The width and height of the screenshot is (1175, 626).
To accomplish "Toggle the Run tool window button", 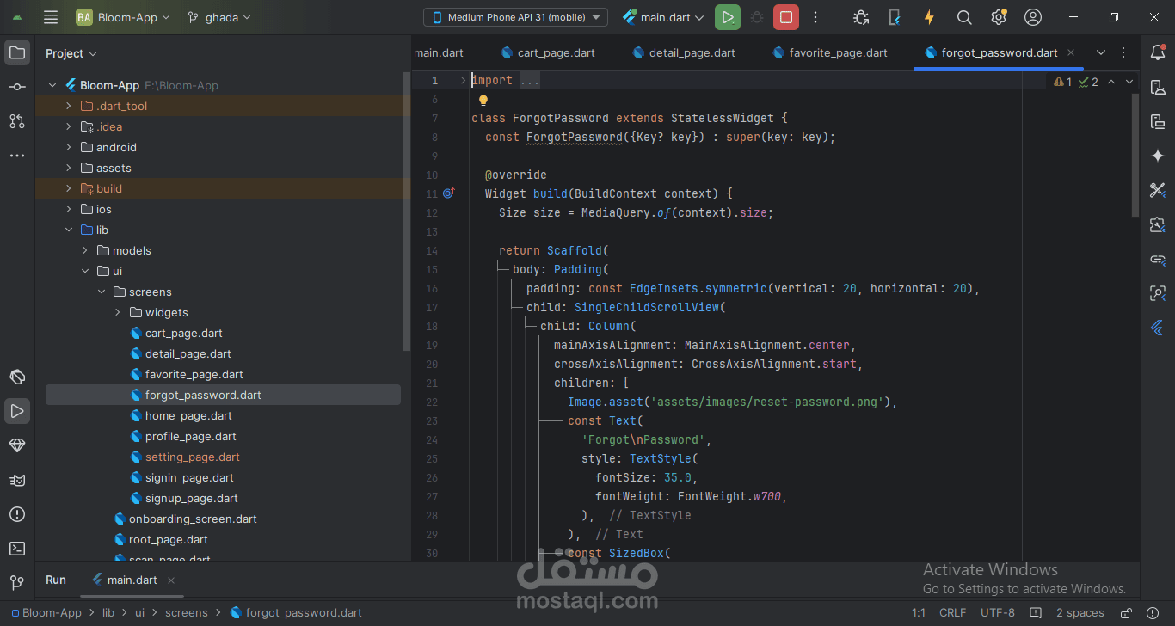I will (16, 411).
